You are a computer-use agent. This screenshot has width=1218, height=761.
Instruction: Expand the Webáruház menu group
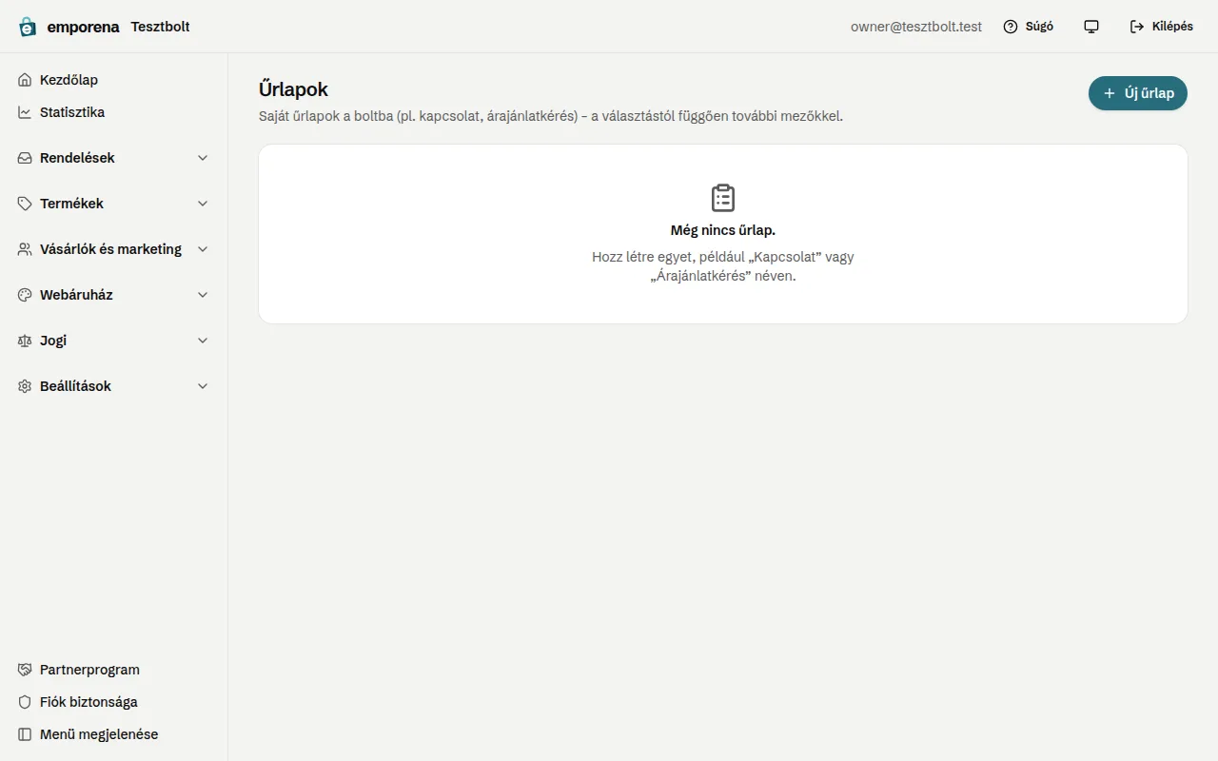pos(114,295)
